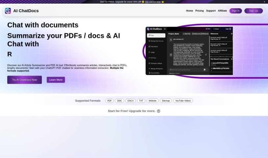Open the Support menu item
Image resolution: width=268 pixels, height=158 pixels.
[211, 11]
